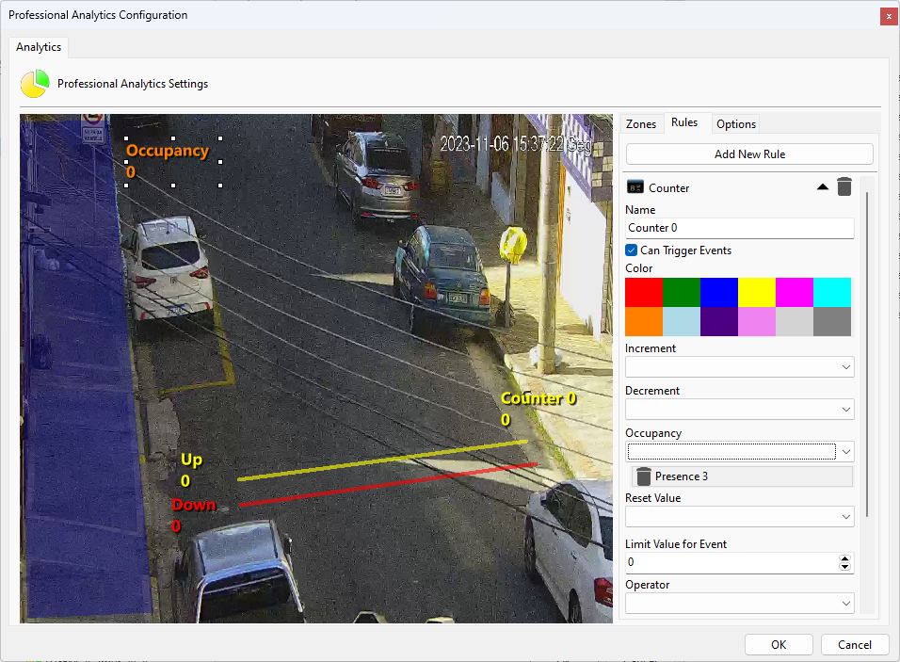Choose the cyan color swatch
The image size is (900, 662).
coord(832,292)
